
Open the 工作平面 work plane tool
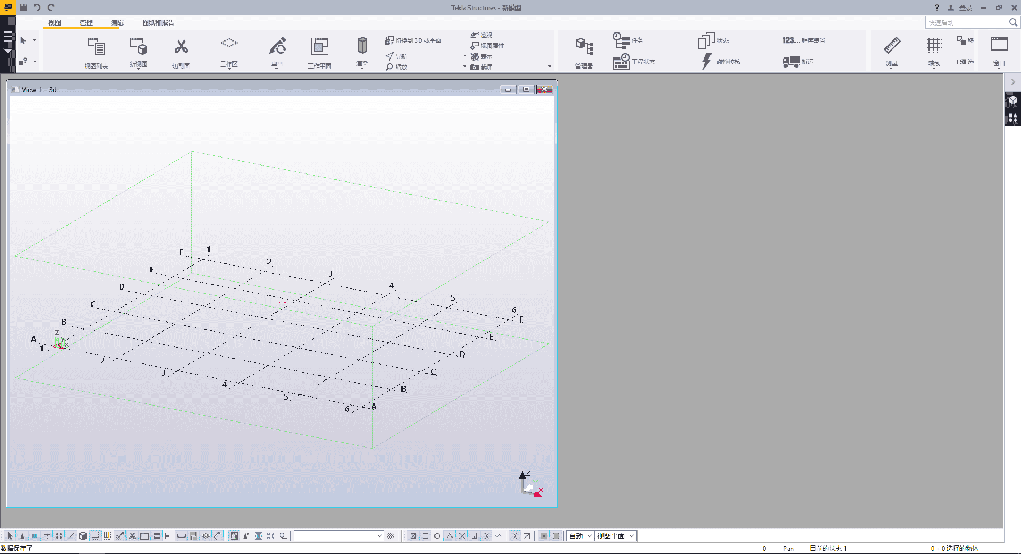[x=320, y=52]
